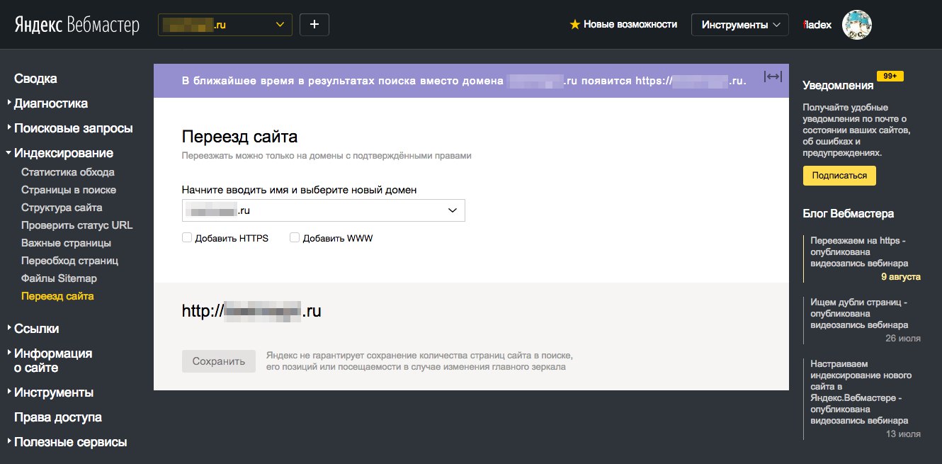The height and width of the screenshot is (464, 942).
Task: Select Переезд сайта in sidebar
Action: pos(57,296)
